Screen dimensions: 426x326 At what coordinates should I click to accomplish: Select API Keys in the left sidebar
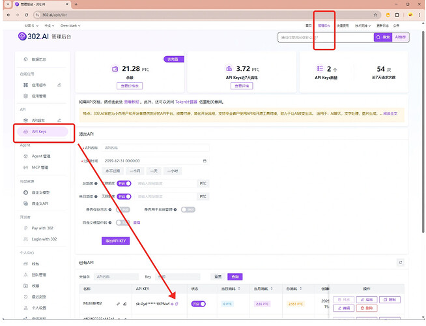click(42, 132)
